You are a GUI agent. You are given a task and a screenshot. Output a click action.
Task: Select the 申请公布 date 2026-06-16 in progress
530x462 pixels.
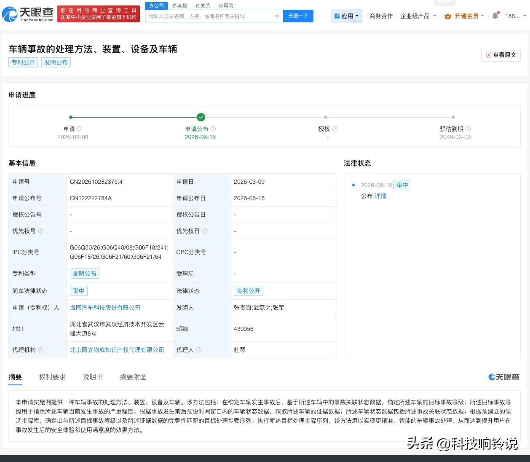click(x=200, y=137)
